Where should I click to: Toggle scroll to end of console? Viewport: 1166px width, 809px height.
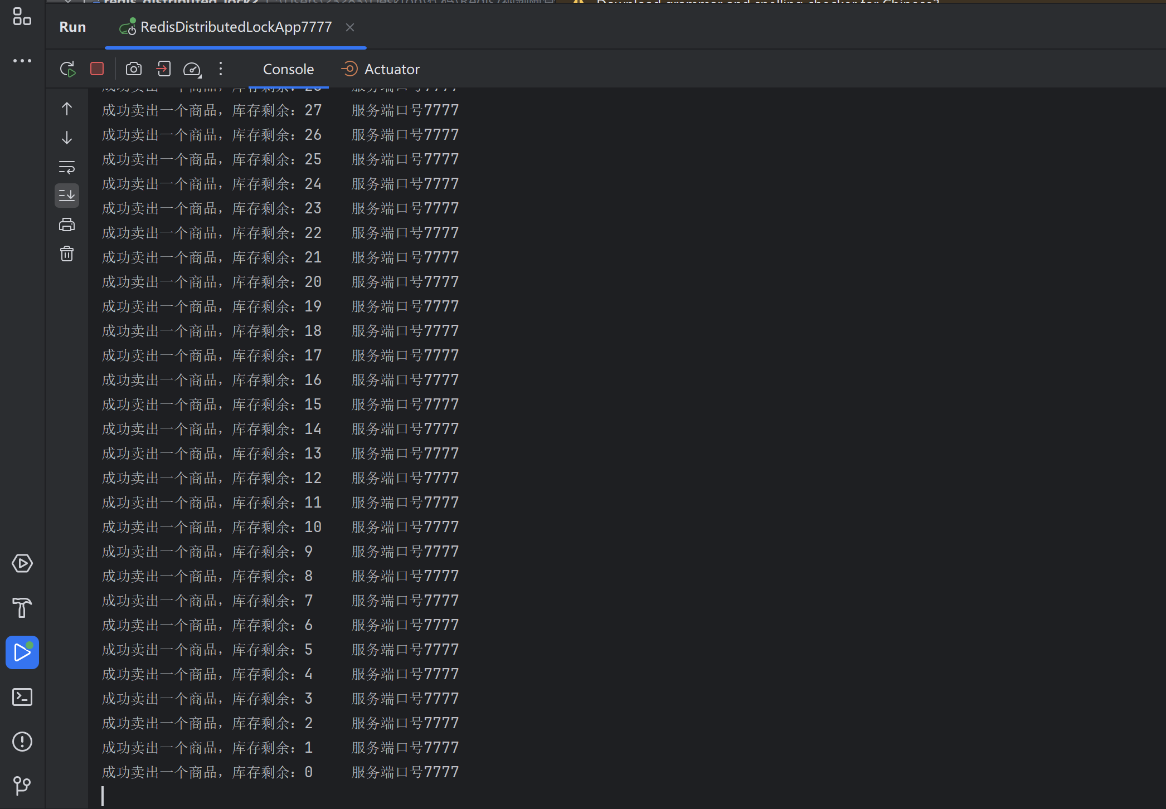click(x=67, y=196)
